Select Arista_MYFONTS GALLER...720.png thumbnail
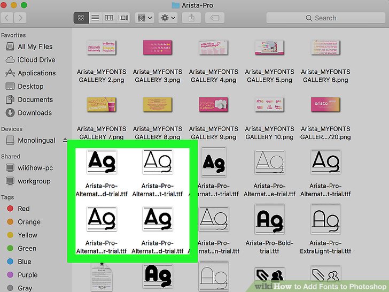The width and height of the screenshot is (389, 292). tap(325, 104)
